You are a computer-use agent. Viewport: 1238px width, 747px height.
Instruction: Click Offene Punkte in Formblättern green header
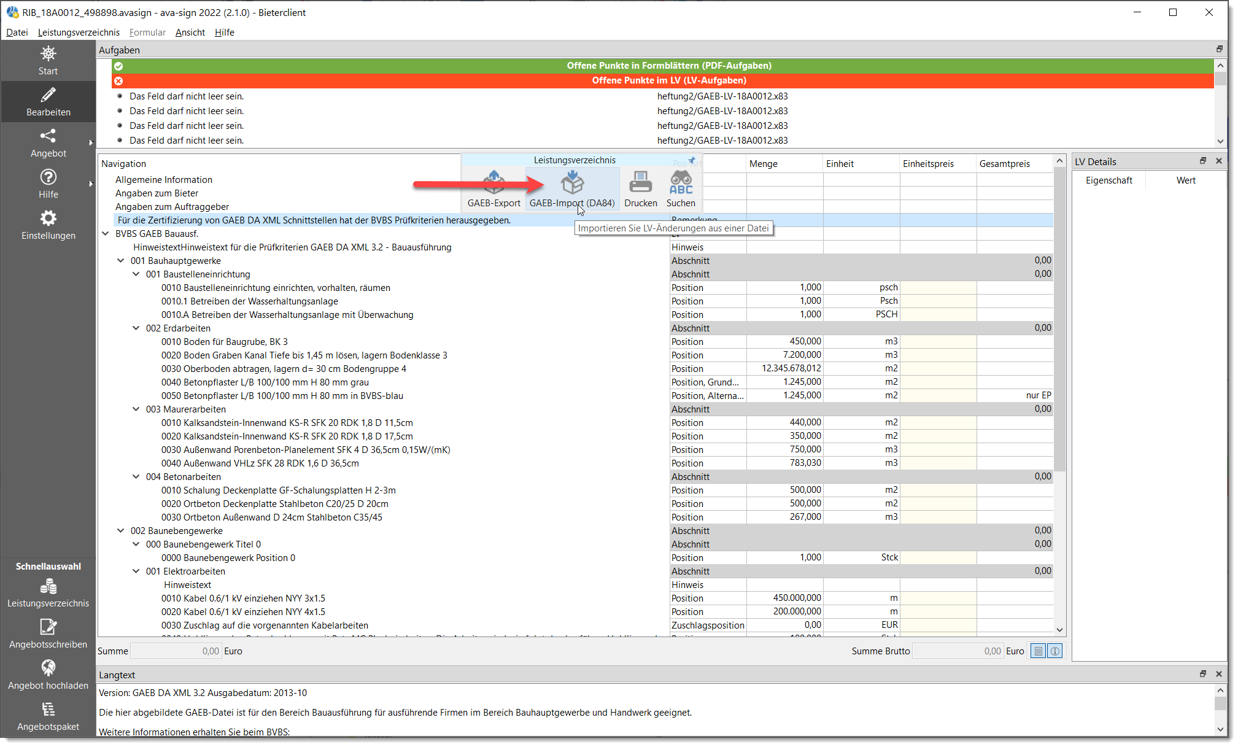tap(663, 66)
